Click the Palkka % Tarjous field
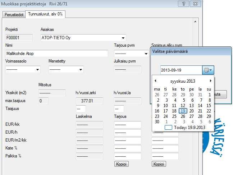This screenshot has width=233, height=175. pyautogui.click(x=127, y=156)
